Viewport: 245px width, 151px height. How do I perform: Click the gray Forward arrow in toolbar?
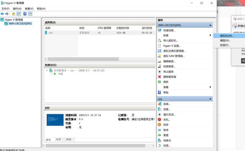tap(7, 14)
